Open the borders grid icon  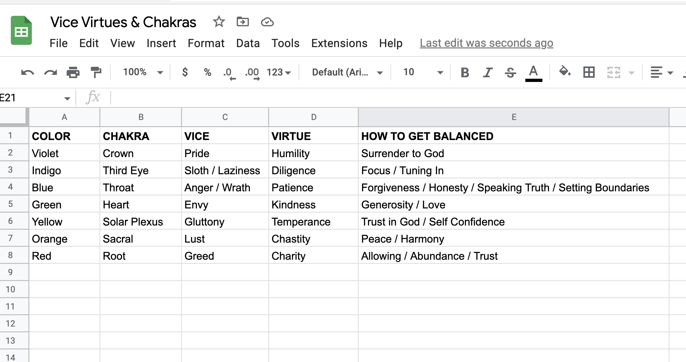(589, 72)
